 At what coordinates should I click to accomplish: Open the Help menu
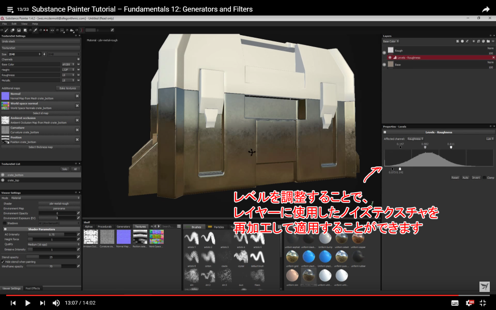pos(35,24)
